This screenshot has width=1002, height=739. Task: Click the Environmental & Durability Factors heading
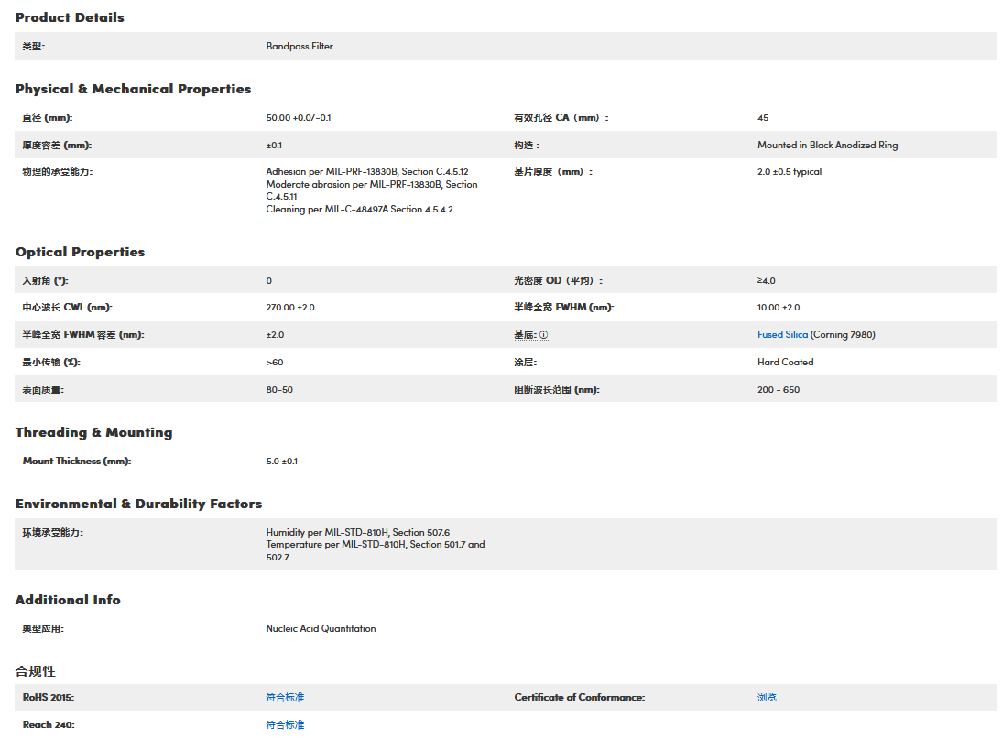[138, 504]
